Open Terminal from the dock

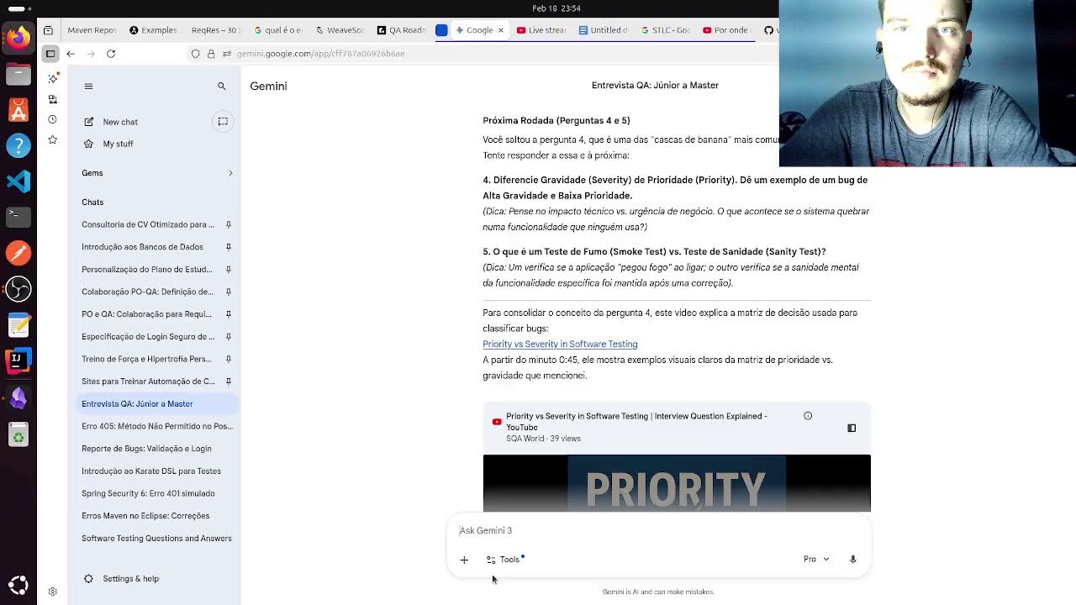[x=18, y=217]
